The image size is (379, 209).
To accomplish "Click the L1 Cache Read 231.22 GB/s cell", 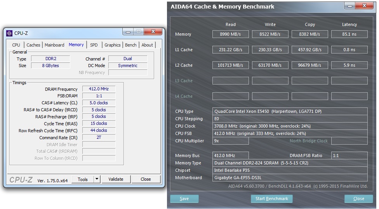I will [x=231, y=50].
